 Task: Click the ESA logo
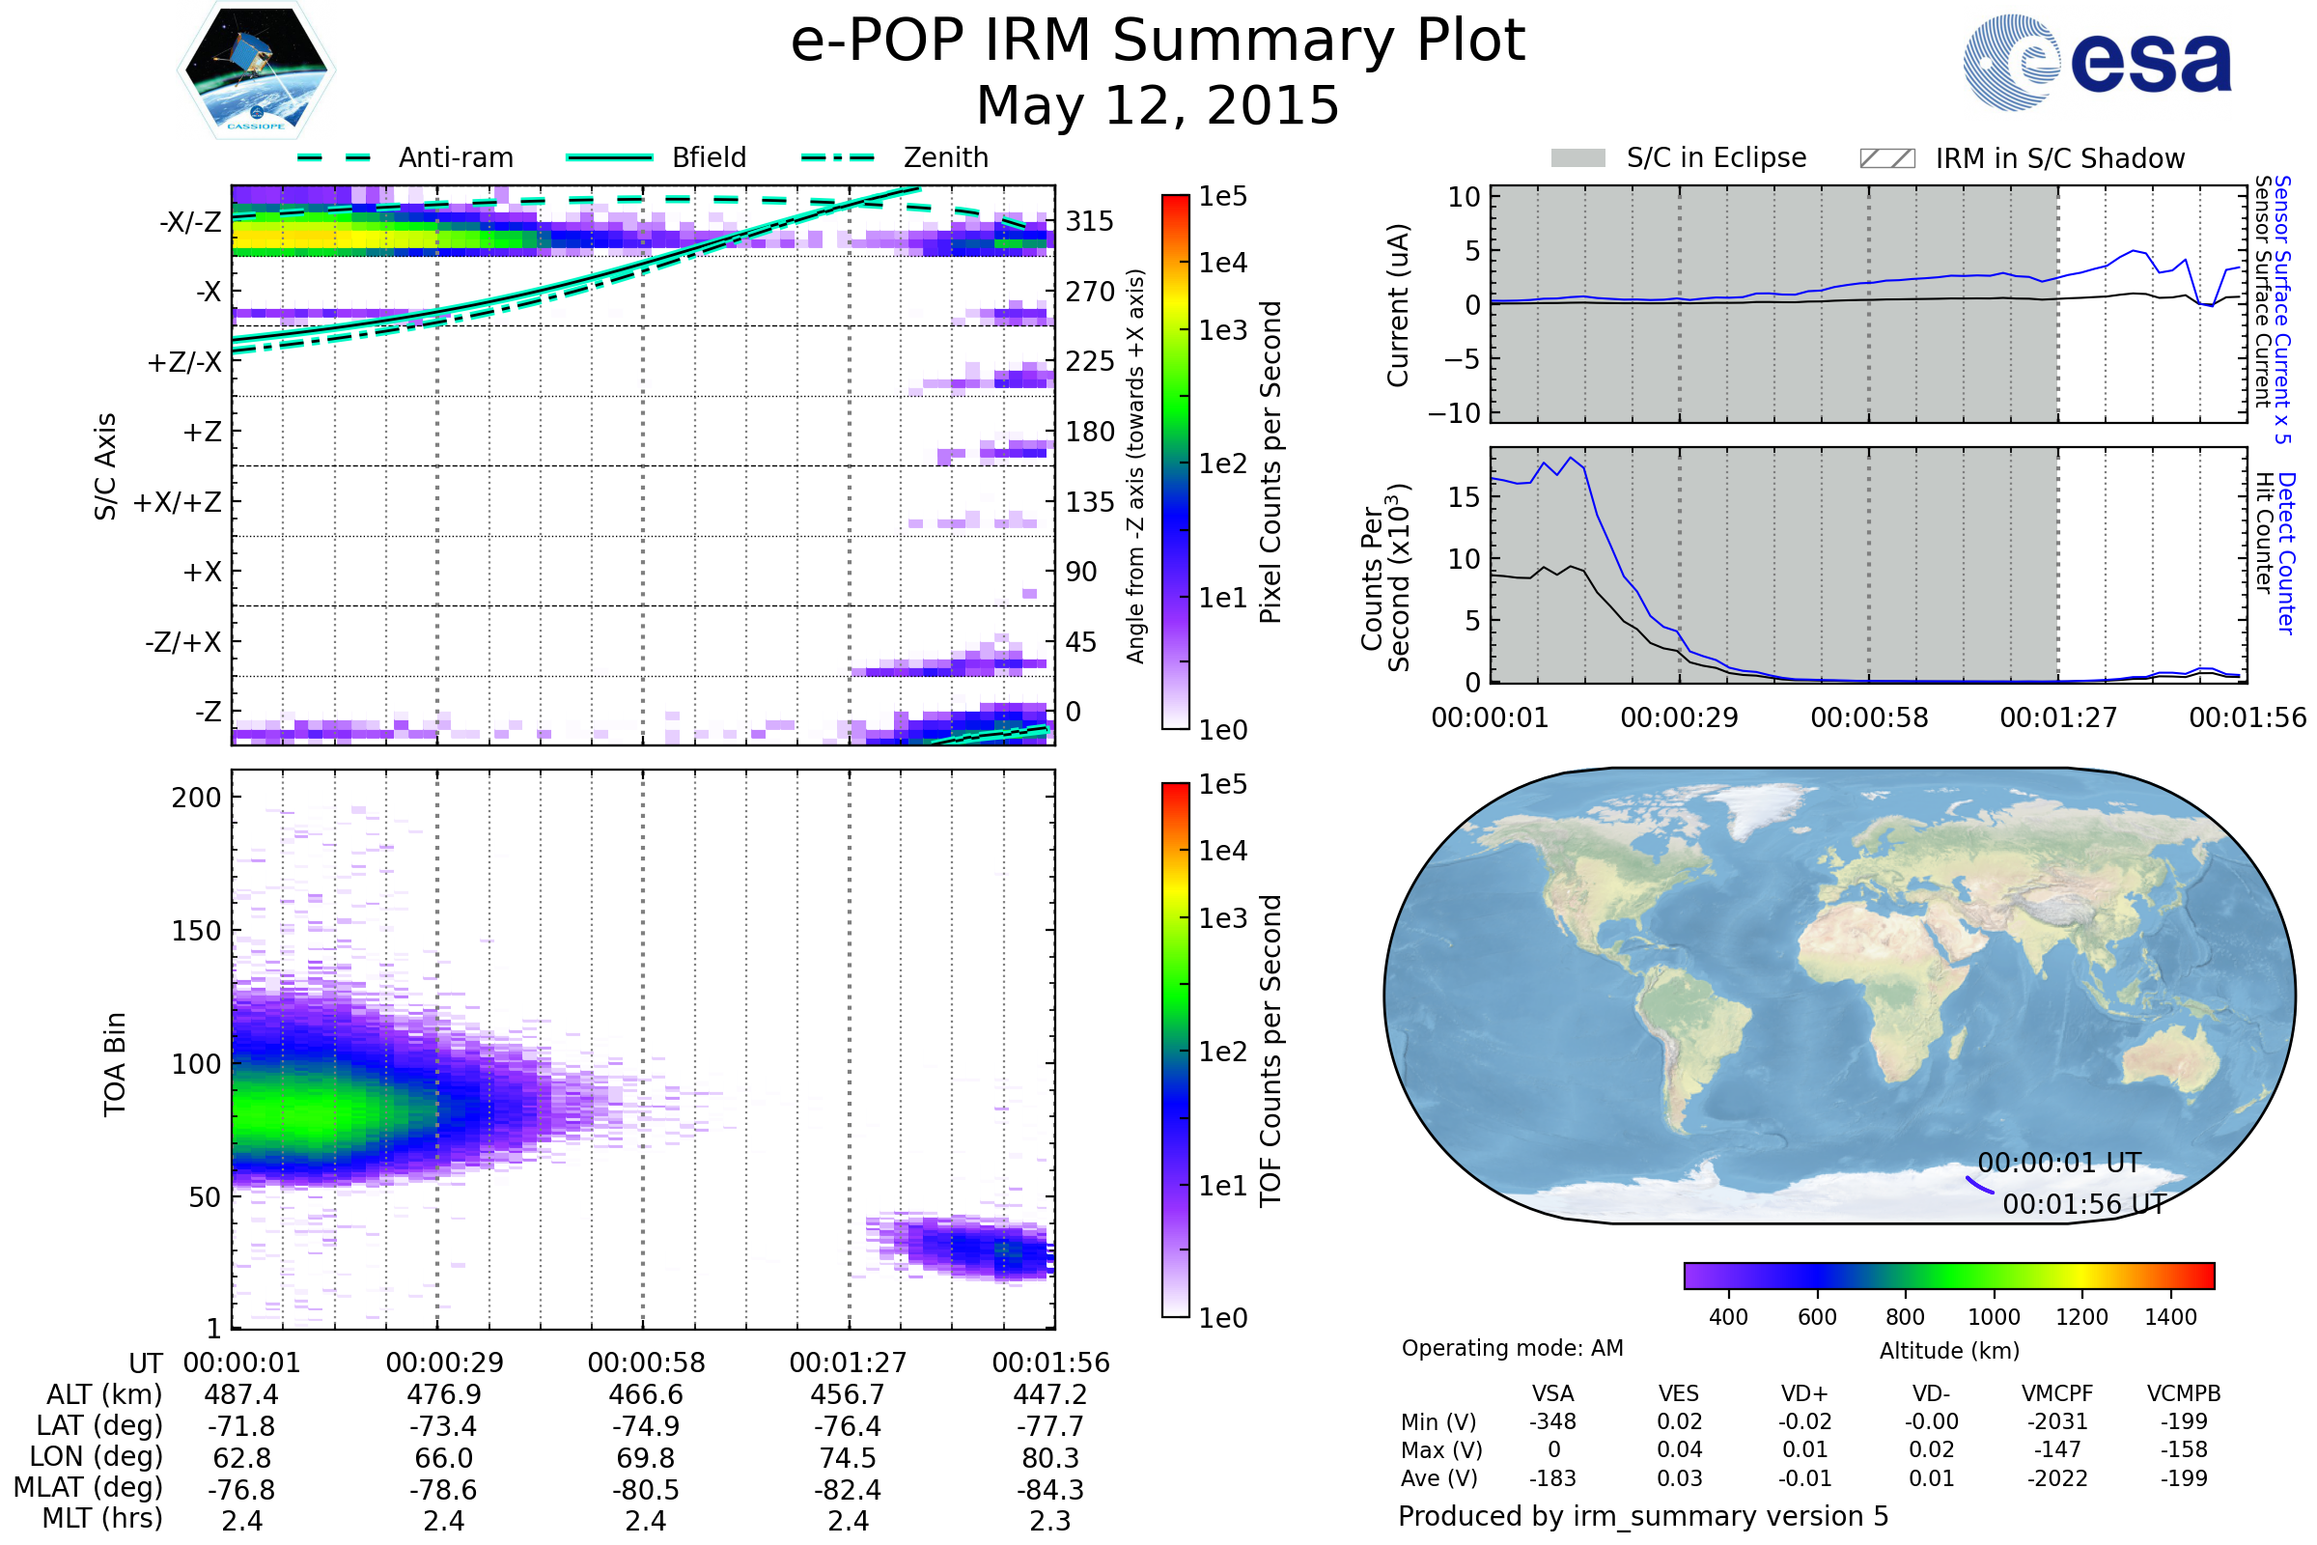2098,61
